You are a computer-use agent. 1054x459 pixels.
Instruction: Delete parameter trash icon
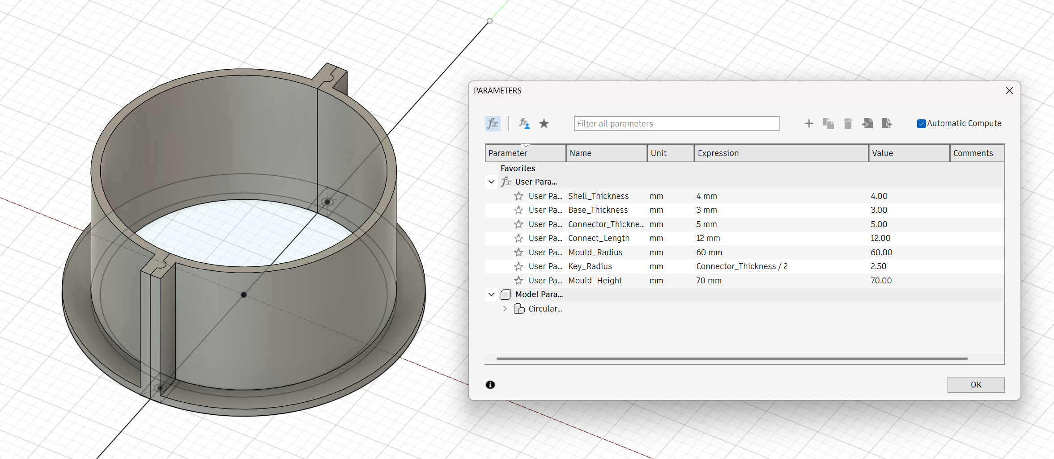[848, 123]
